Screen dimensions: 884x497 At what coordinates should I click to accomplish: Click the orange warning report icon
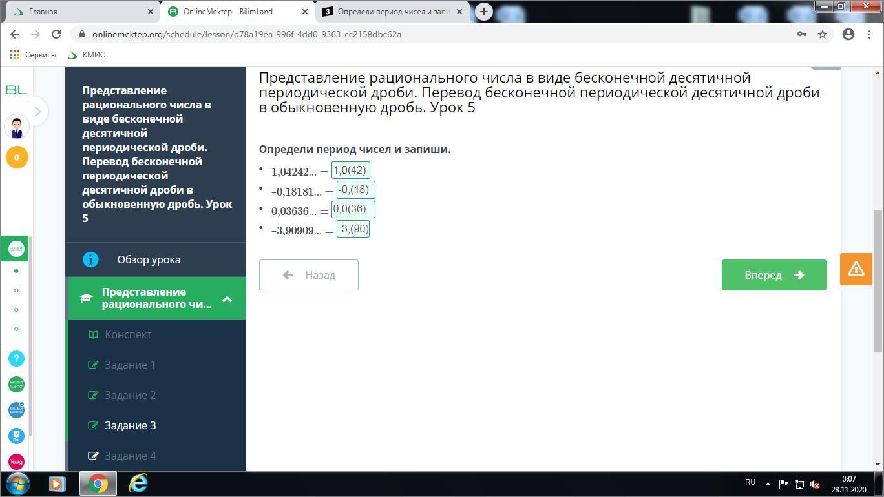click(856, 269)
